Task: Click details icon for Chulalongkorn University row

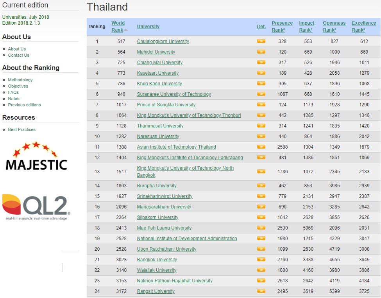Action: tap(261, 41)
